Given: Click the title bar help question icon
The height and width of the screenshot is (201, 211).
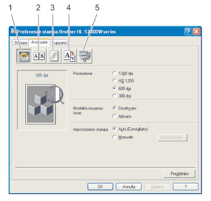Looking at the screenshot, I should 188,31.
